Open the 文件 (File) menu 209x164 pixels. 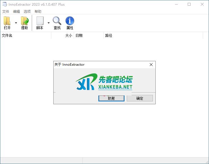6,12
